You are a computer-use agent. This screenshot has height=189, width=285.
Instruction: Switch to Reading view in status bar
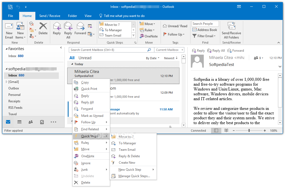(x=226, y=130)
